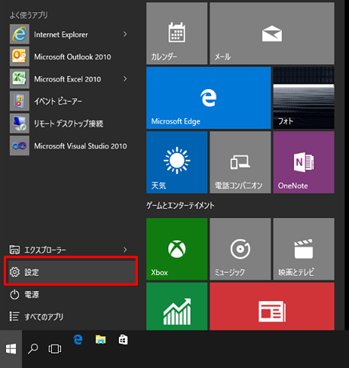Open the Store icon on the taskbar
Screen dimensions: 349x368
pyautogui.click(x=123, y=340)
